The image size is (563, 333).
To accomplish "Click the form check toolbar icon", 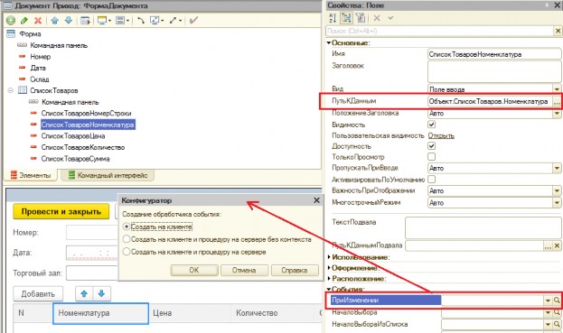I will (x=85, y=21).
